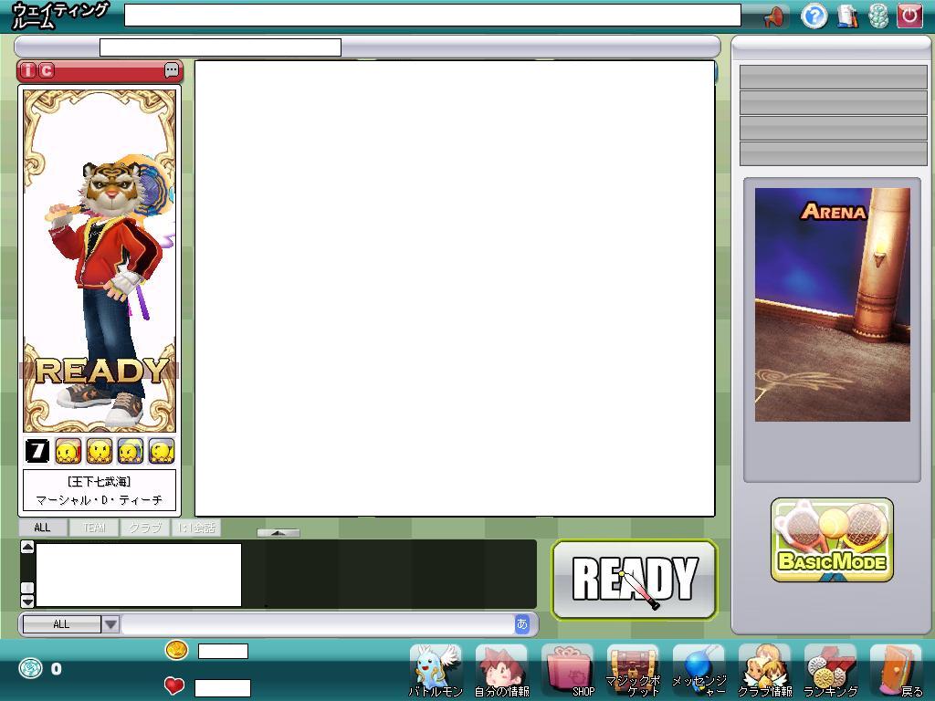This screenshot has height=701, width=935.
Task: Open the ALL chat channel dropdown arrow
Action: (x=110, y=624)
